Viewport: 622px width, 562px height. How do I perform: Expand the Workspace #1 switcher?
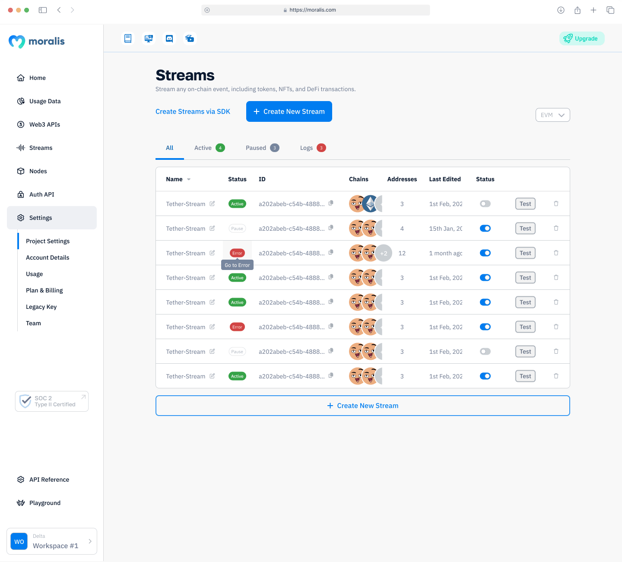point(89,541)
